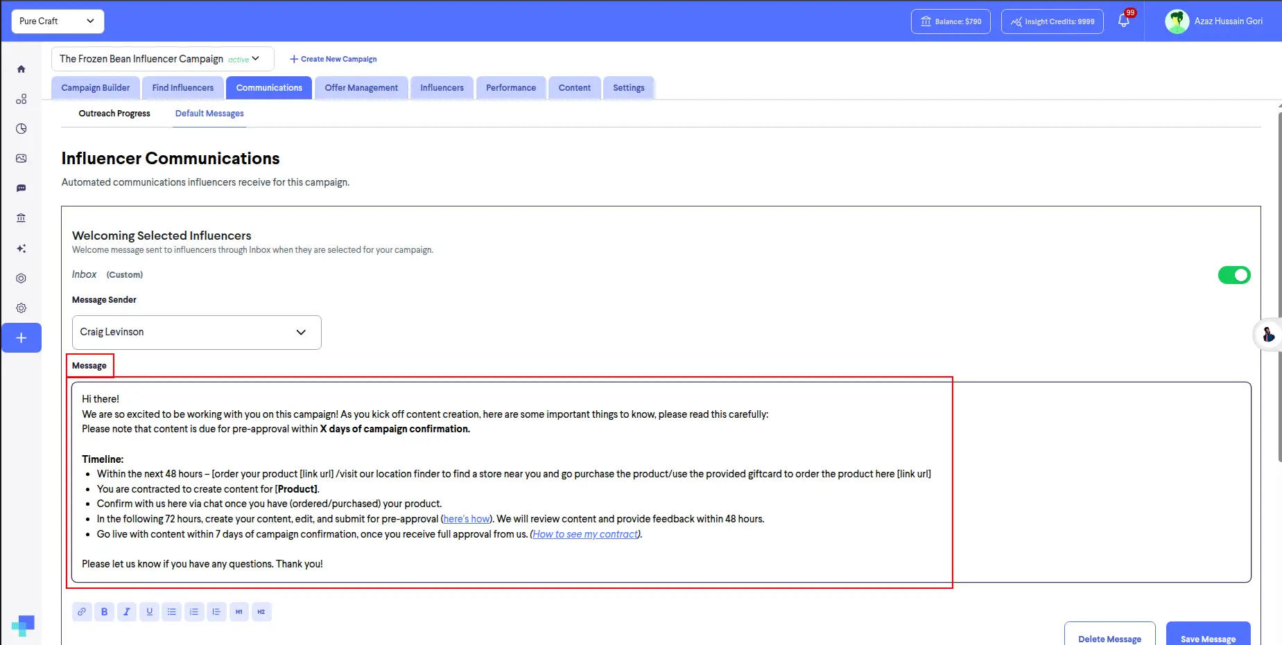Image resolution: width=1282 pixels, height=645 pixels.
Task: Open the Message Sender dropdown Craig Levinson
Action: [197, 333]
